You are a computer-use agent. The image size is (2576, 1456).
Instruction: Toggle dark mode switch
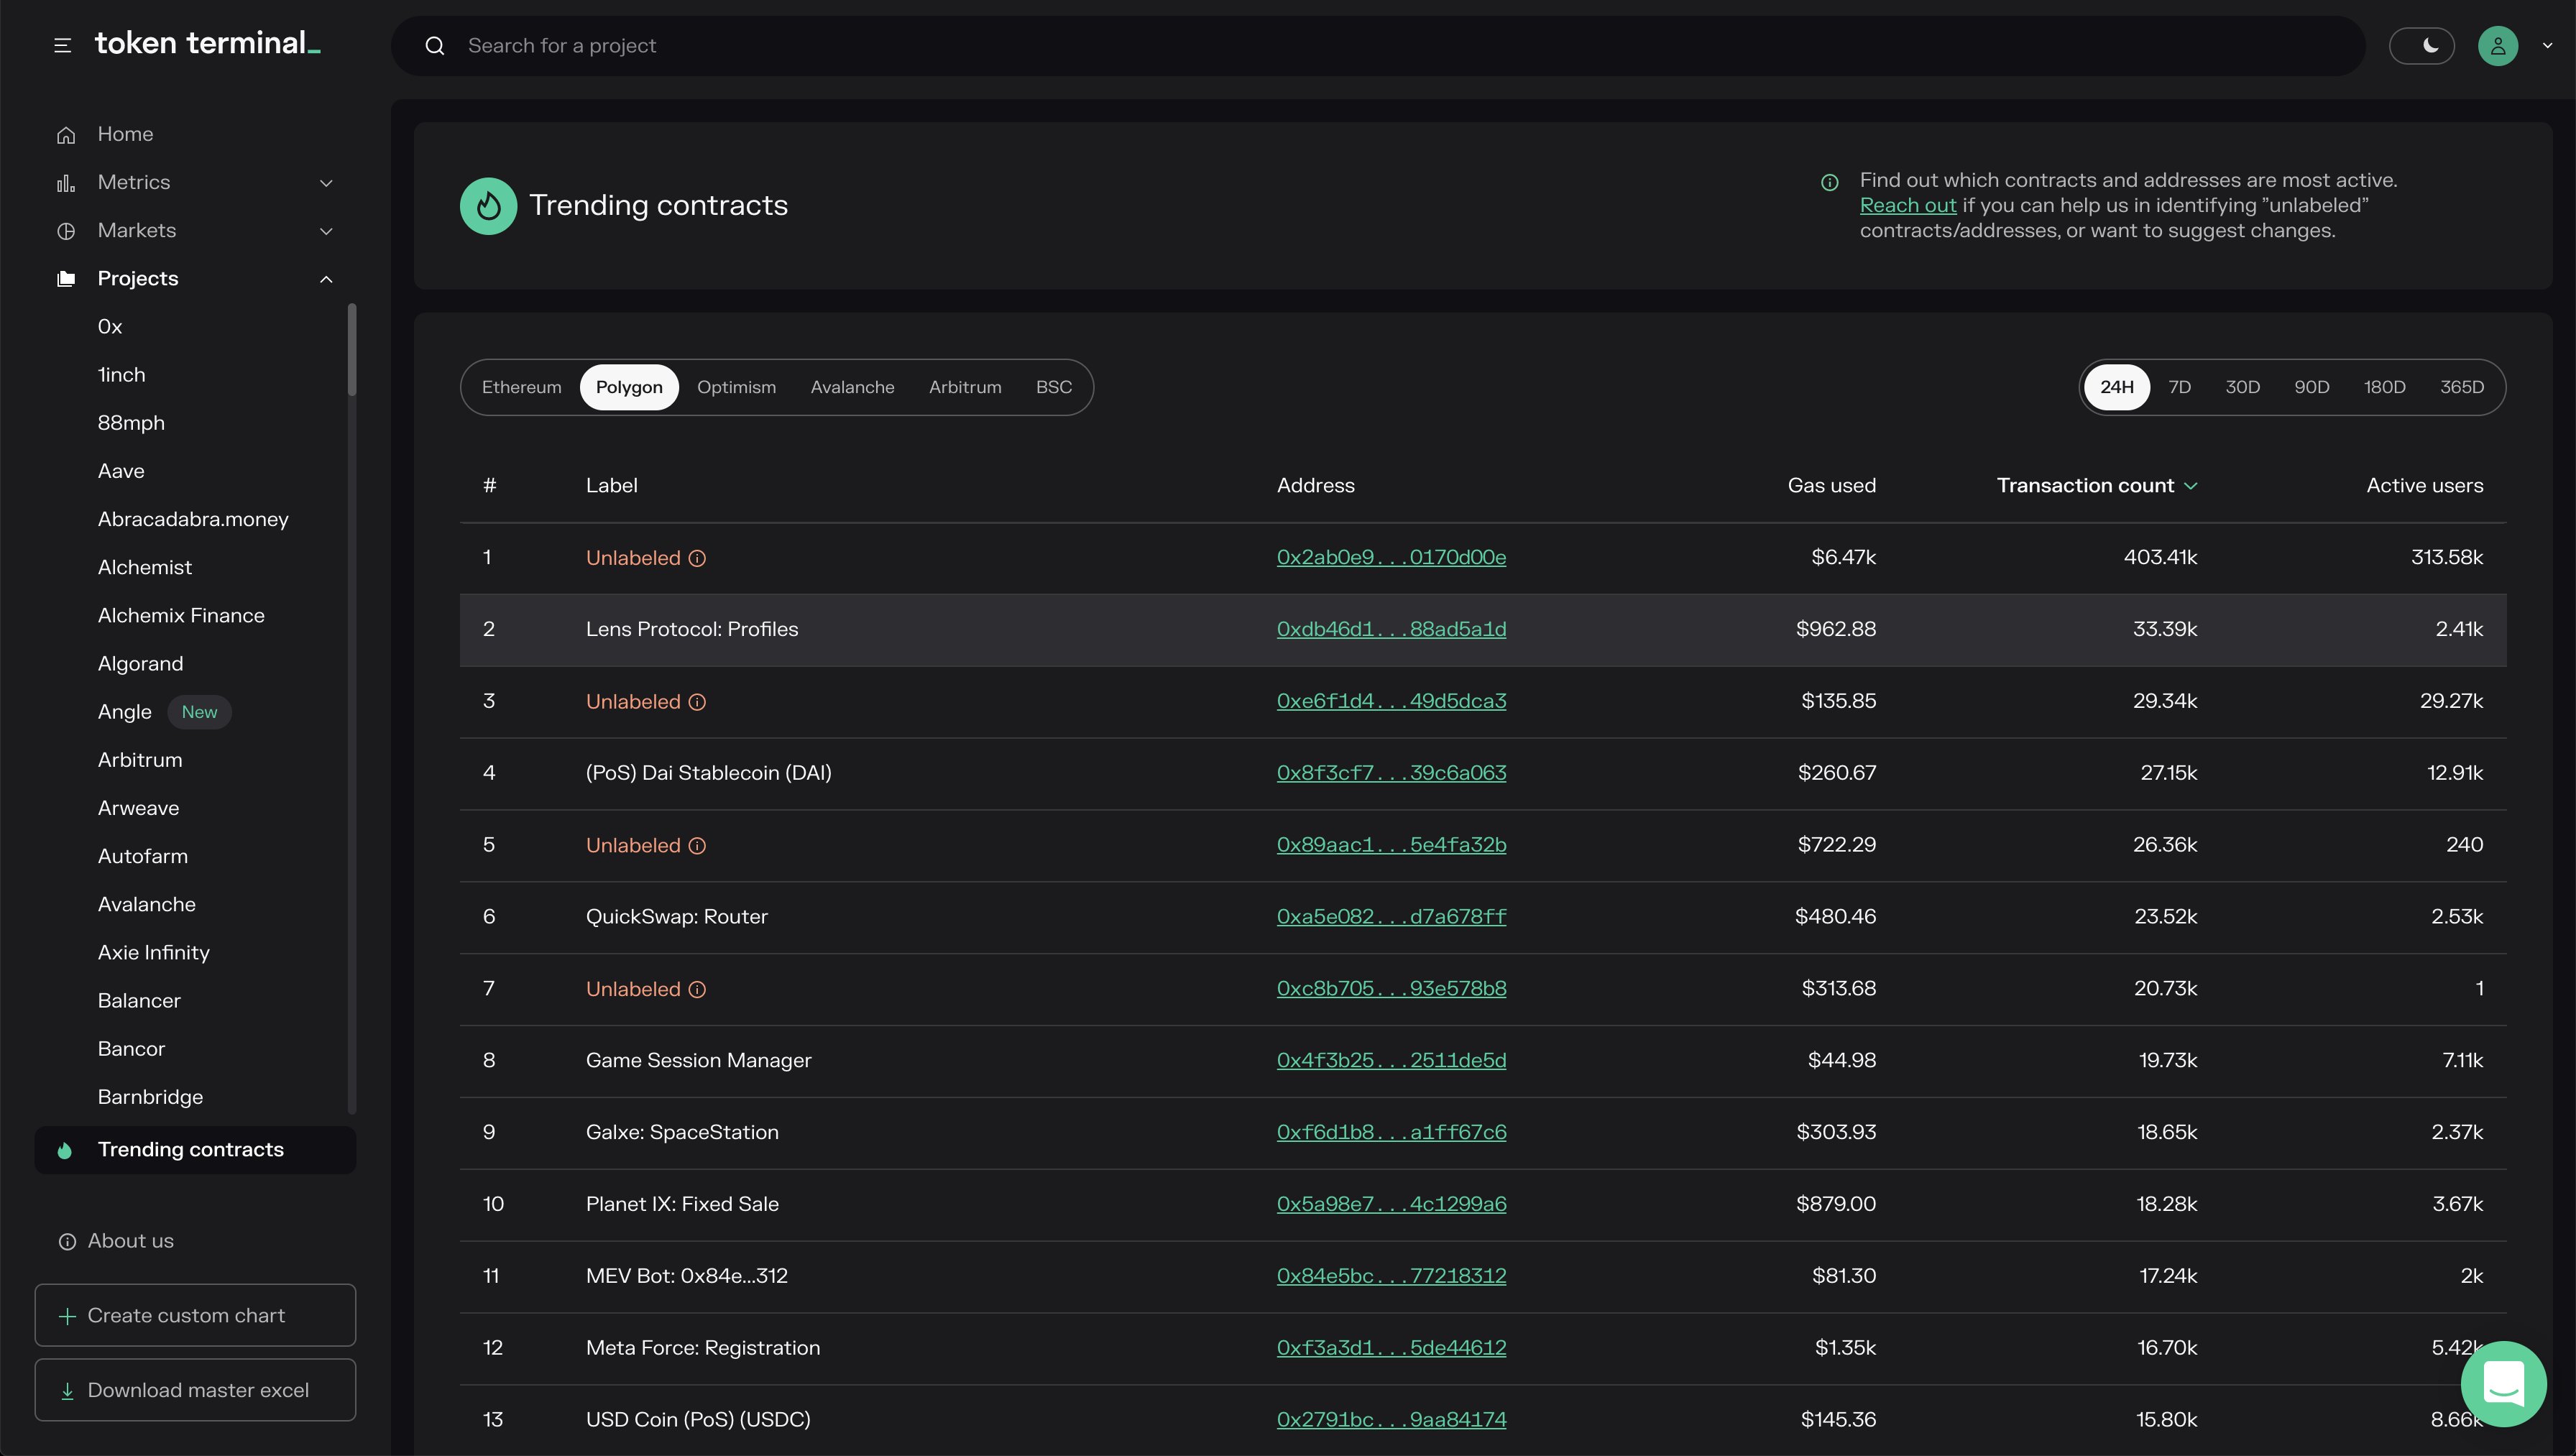click(2421, 46)
